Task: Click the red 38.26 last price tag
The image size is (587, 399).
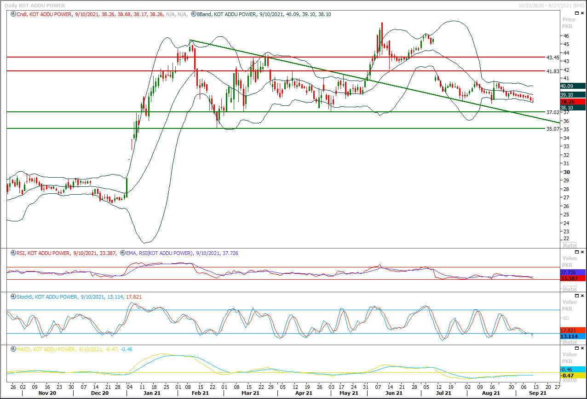Action: tap(573, 102)
